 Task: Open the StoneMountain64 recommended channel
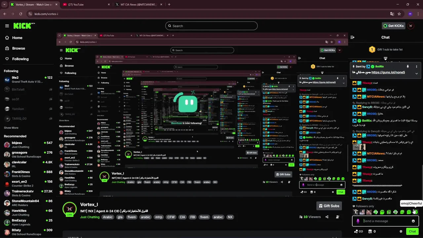28,203
